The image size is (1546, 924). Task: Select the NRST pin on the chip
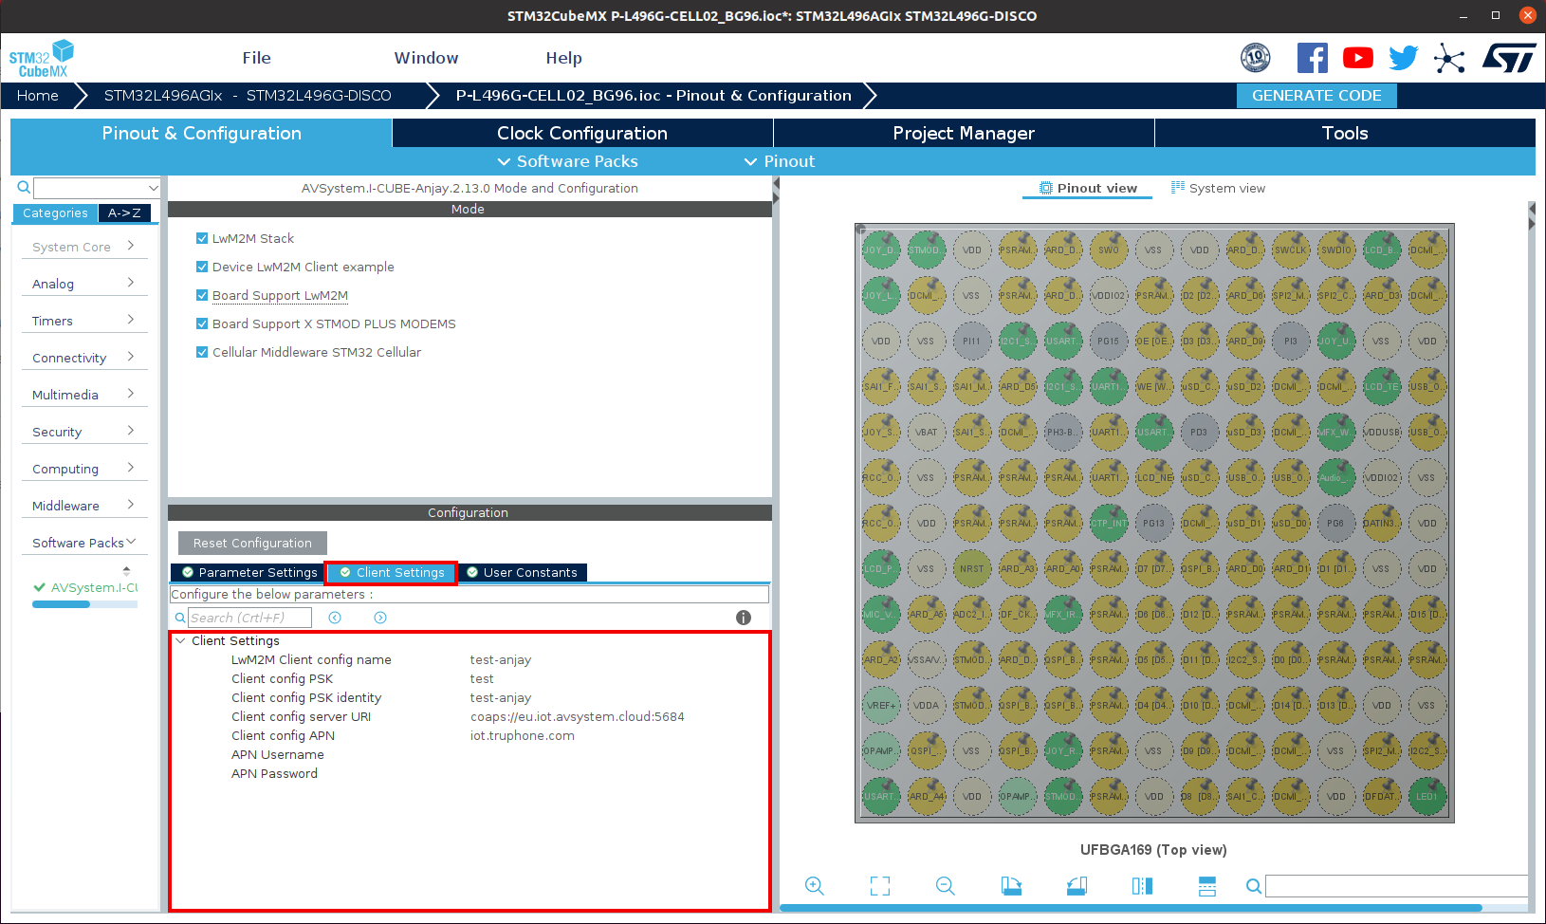click(972, 569)
